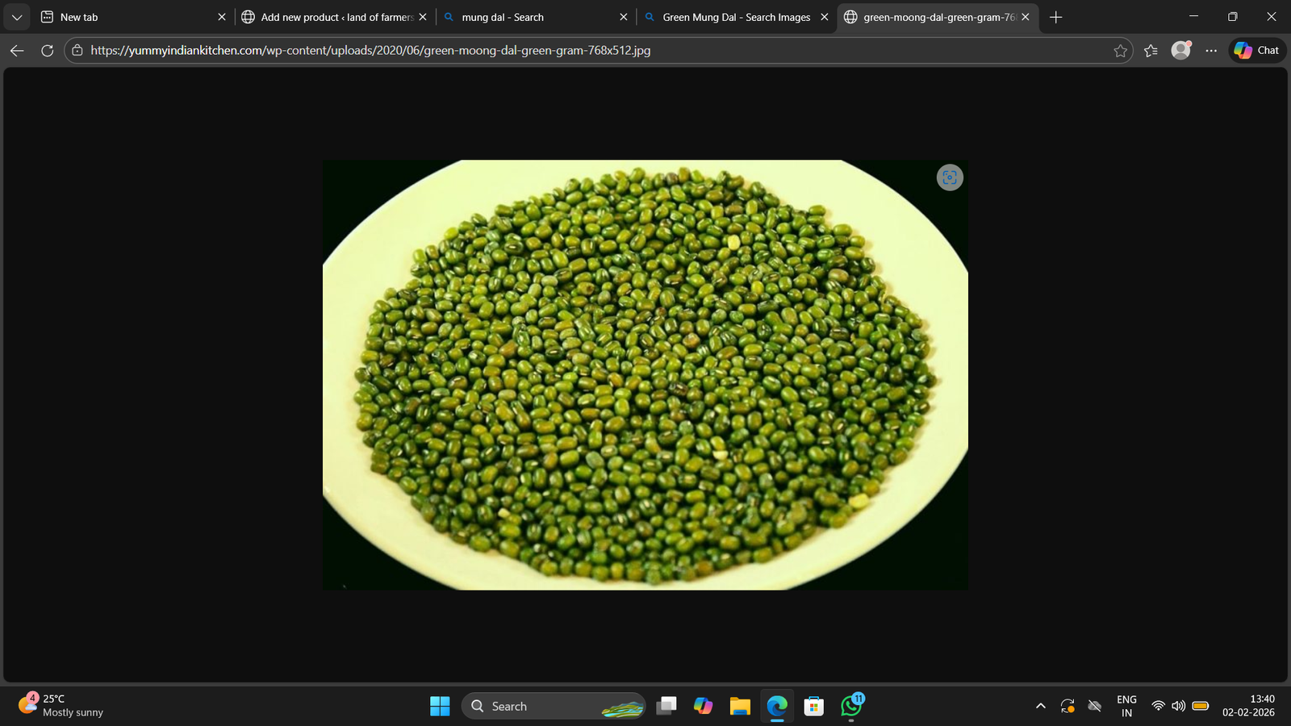Open the Favorites list icon
Viewport: 1291px width, 726px height.
tap(1151, 51)
